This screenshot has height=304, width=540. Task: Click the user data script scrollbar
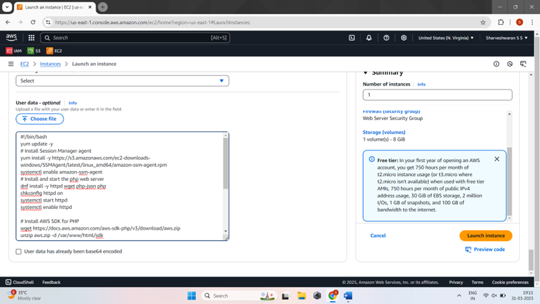[x=225, y=163]
